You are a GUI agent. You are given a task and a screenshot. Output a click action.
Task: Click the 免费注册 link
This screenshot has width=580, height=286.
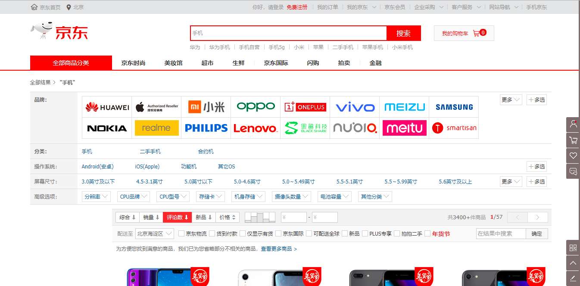(x=297, y=7)
